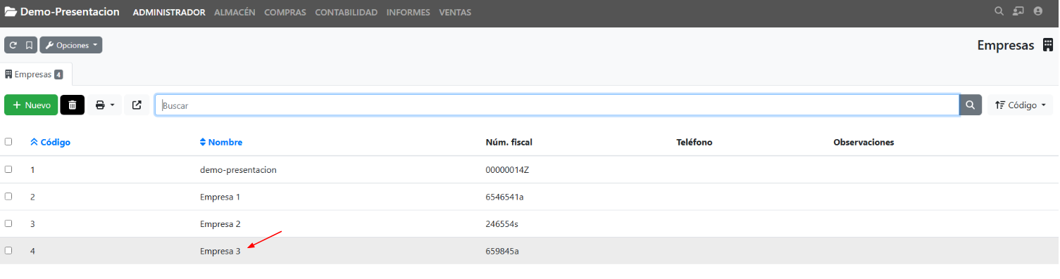Open the CONTABILIDAD menu

(346, 13)
